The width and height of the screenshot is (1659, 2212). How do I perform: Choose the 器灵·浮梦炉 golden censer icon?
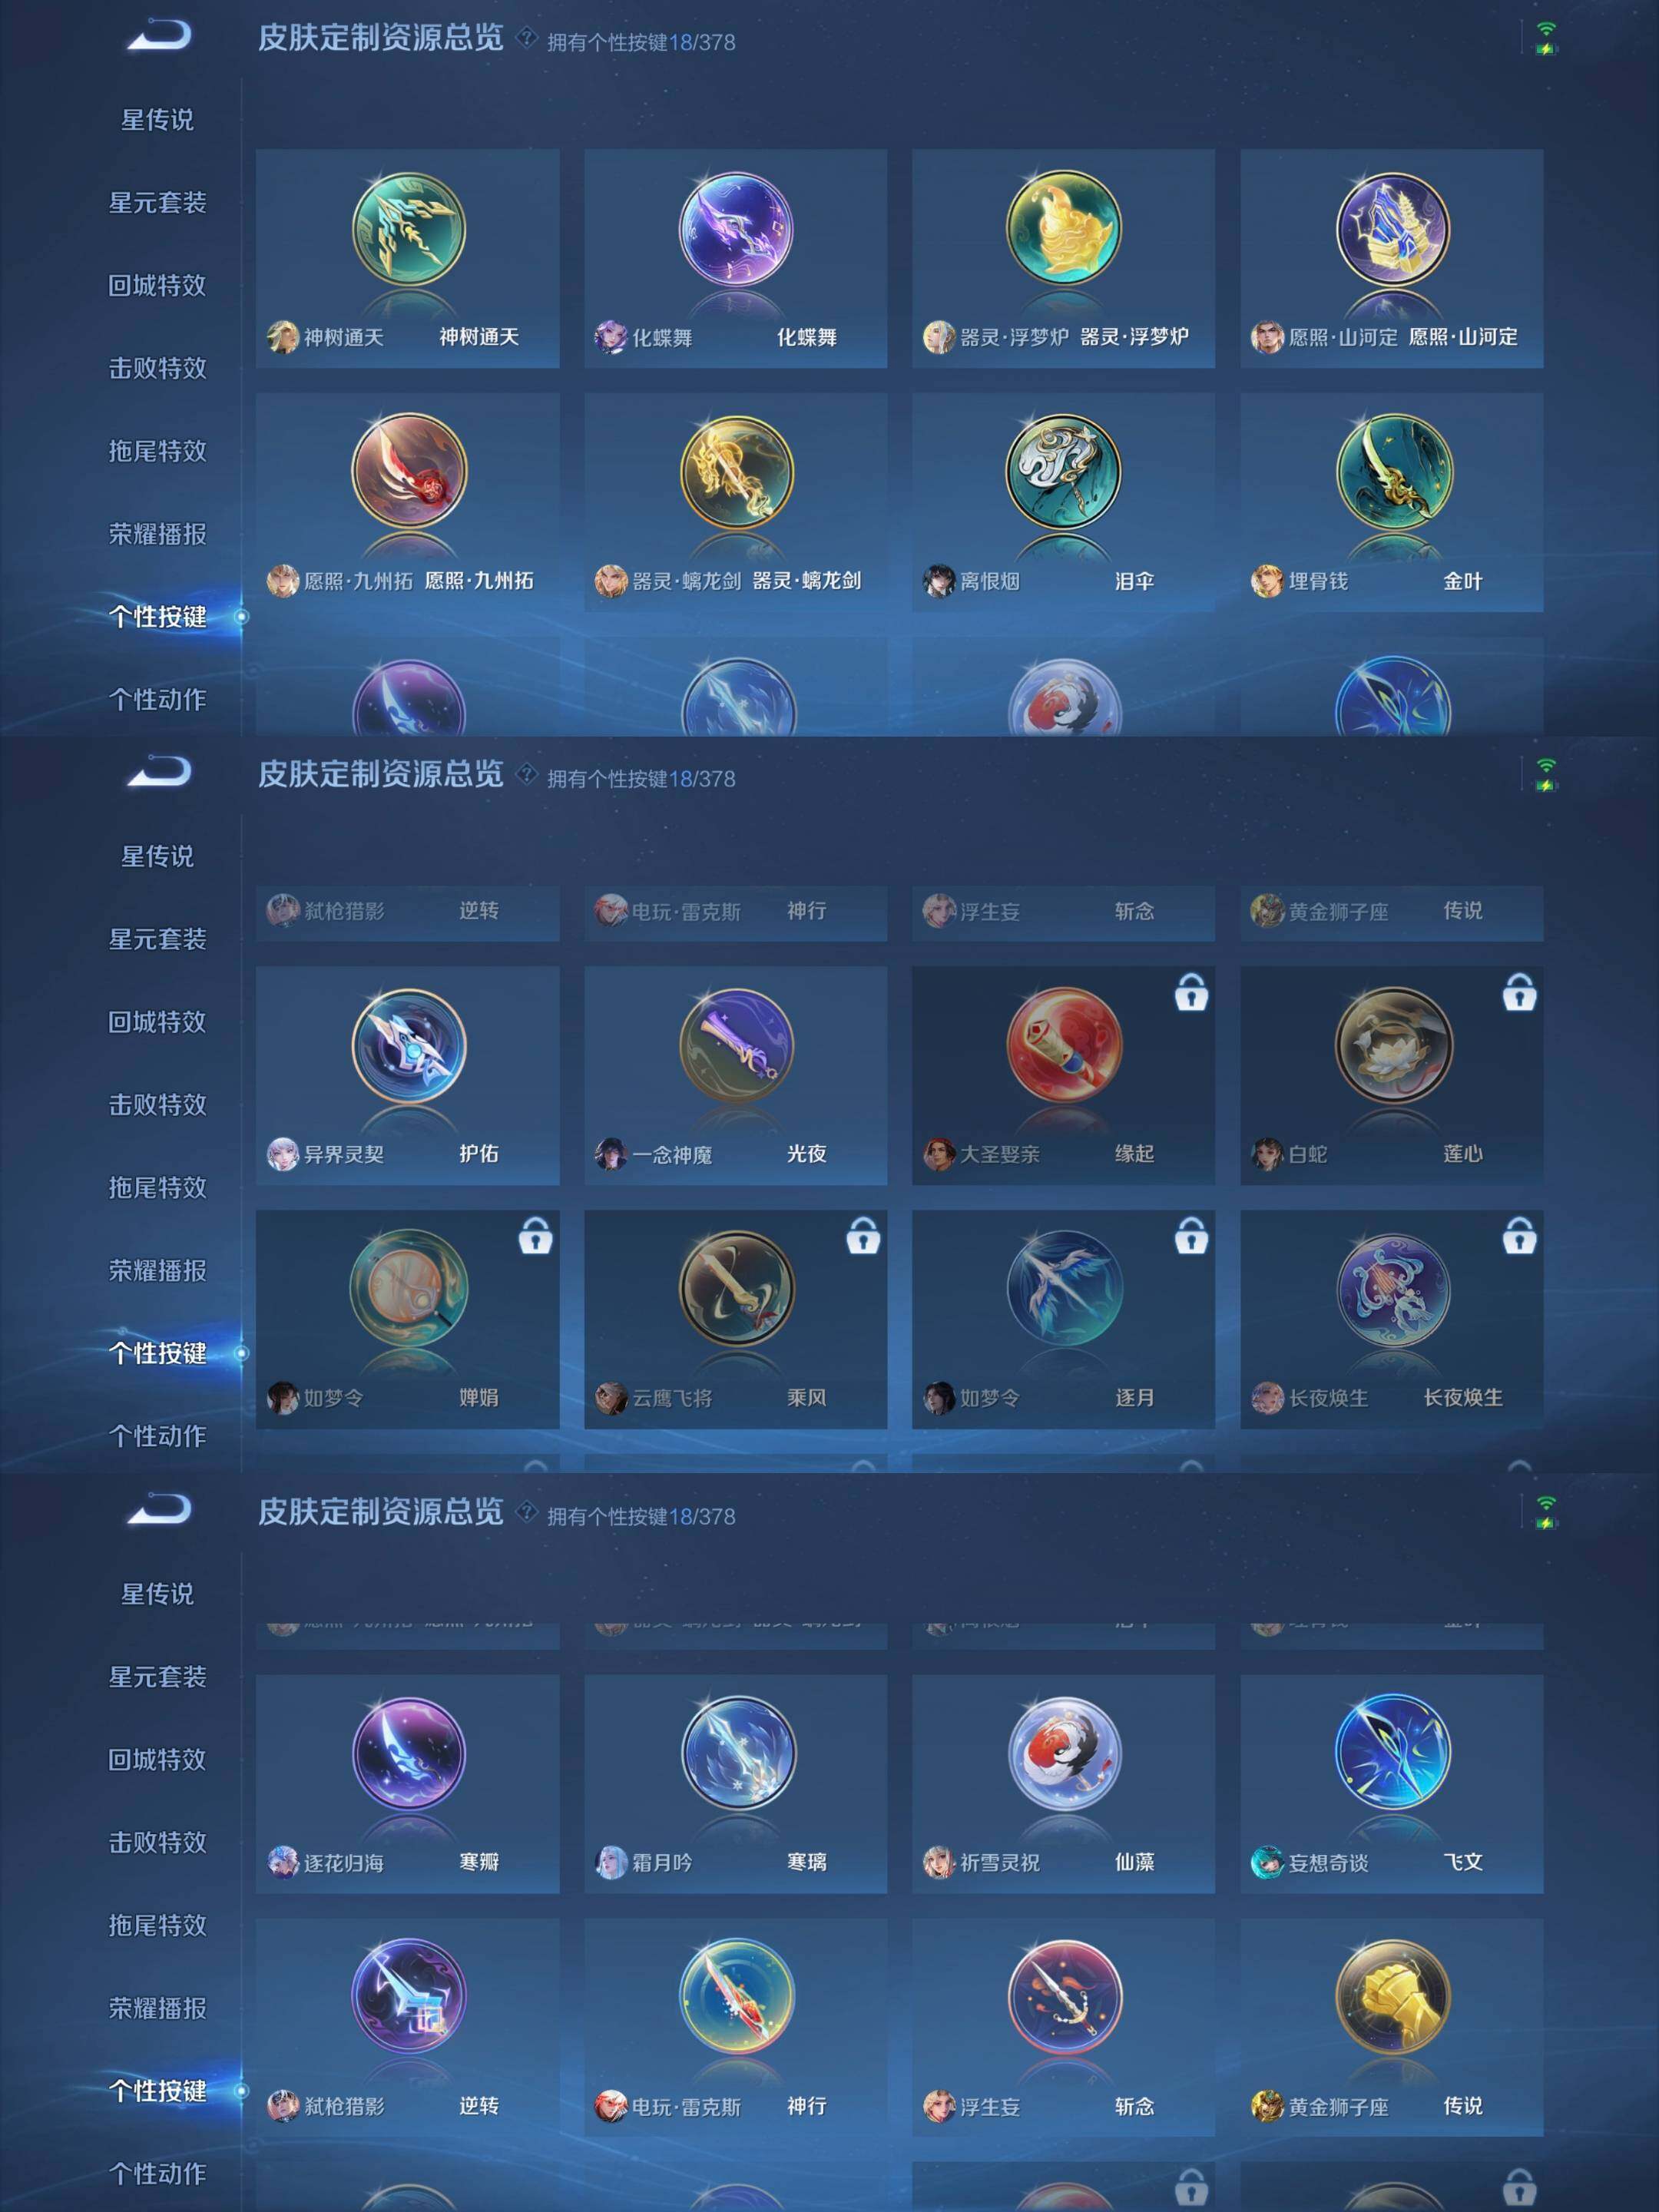1063,229
